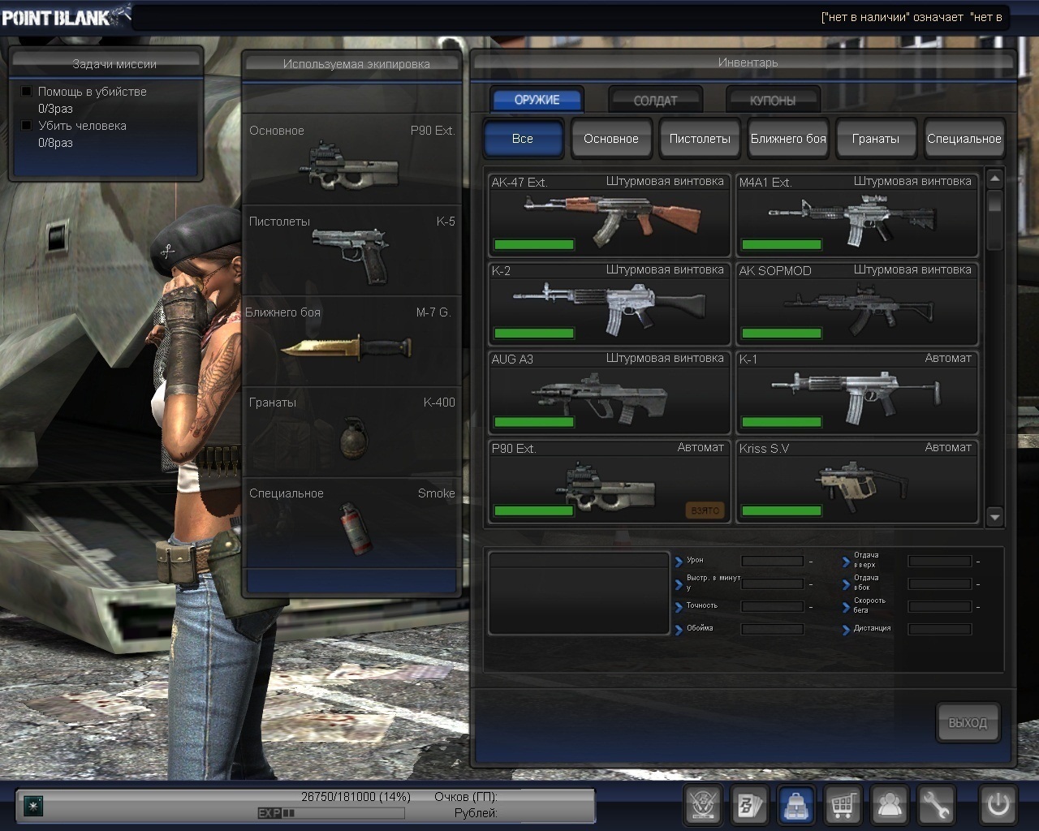Switch to the ОРУЖИЕ tab
The width and height of the screenshot is (1039, 831).
537,100
